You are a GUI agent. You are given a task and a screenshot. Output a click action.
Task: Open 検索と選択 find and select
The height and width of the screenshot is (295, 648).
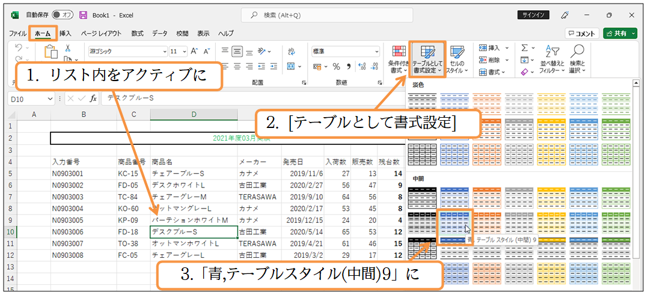coord(577,60)
